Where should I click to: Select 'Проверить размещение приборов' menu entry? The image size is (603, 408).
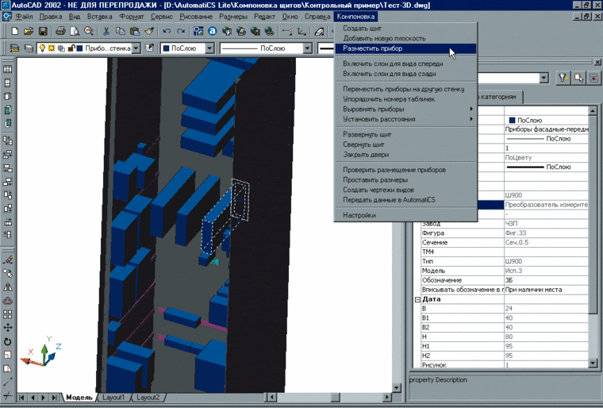pos(405,170)
